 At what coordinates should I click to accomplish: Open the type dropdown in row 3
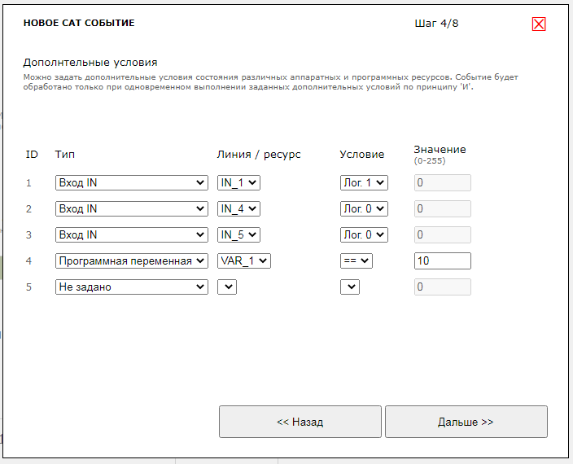click(x=131, y=235)
